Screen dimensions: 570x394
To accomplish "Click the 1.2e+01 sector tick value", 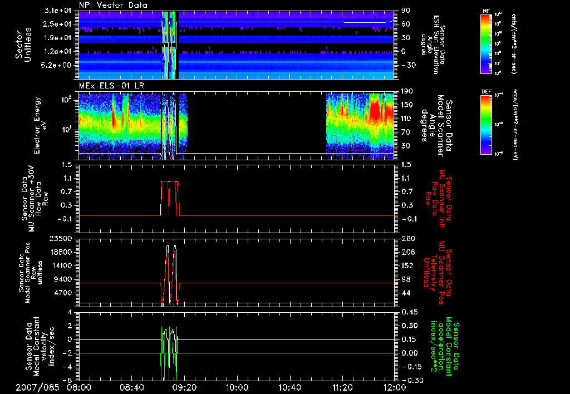I will coord(58,51).
